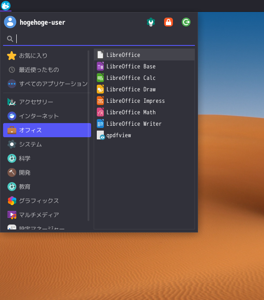Launch the LibreOffice Impress icon
Screen dimensions: 264x300
click(x=100, y=101)
